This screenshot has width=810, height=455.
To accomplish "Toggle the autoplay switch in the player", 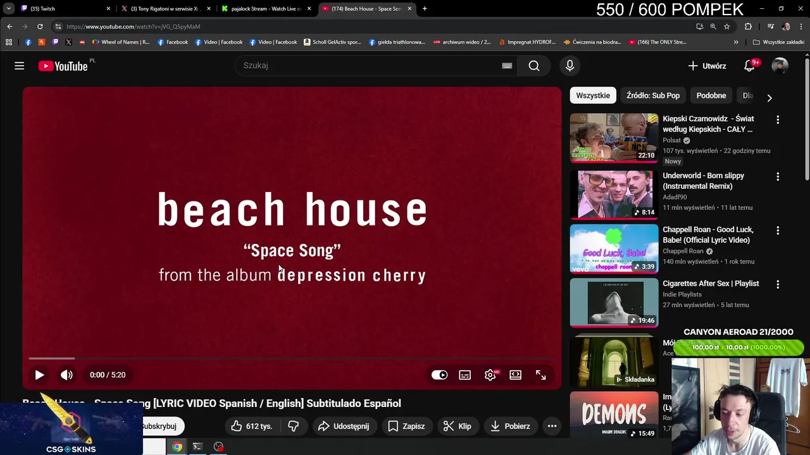I will 440,375.
